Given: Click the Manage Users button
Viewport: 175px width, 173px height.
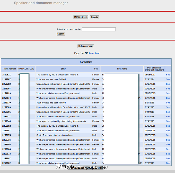Looking at the screenshot, I should tap(81, 17).
